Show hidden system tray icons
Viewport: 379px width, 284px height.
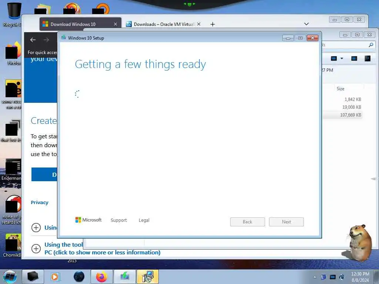click(315, 277)
